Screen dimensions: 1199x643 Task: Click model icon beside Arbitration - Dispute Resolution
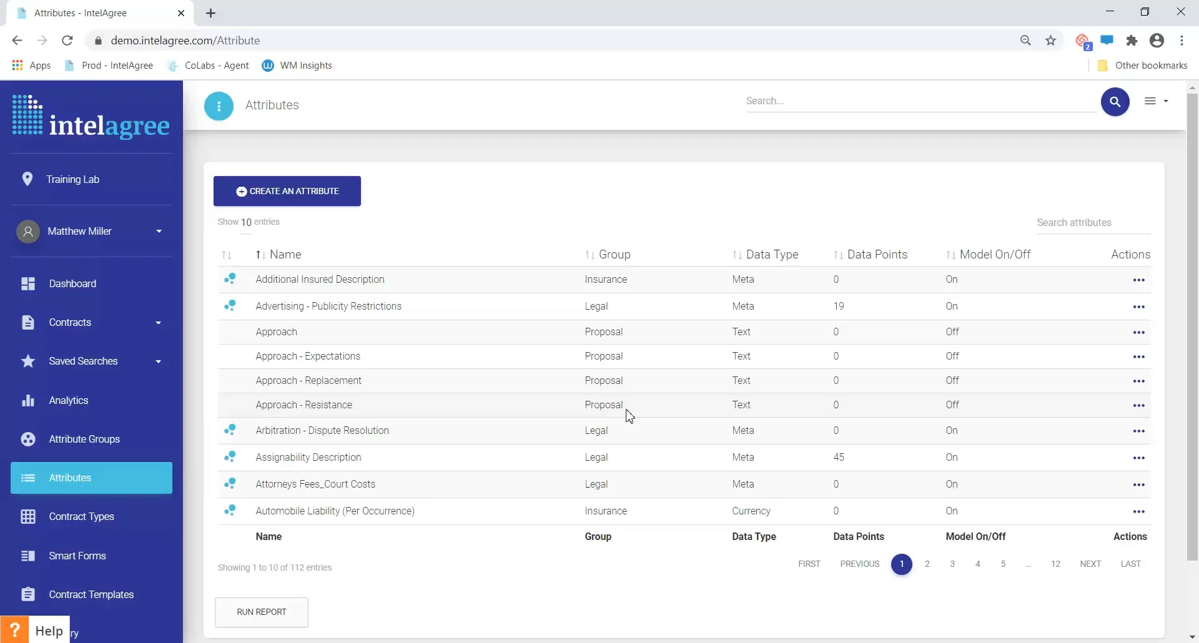coord(230,429)
